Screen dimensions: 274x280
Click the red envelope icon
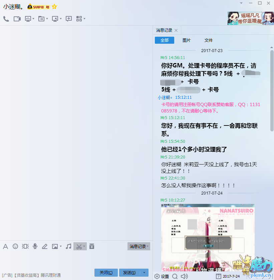click(x=92, y=246)
